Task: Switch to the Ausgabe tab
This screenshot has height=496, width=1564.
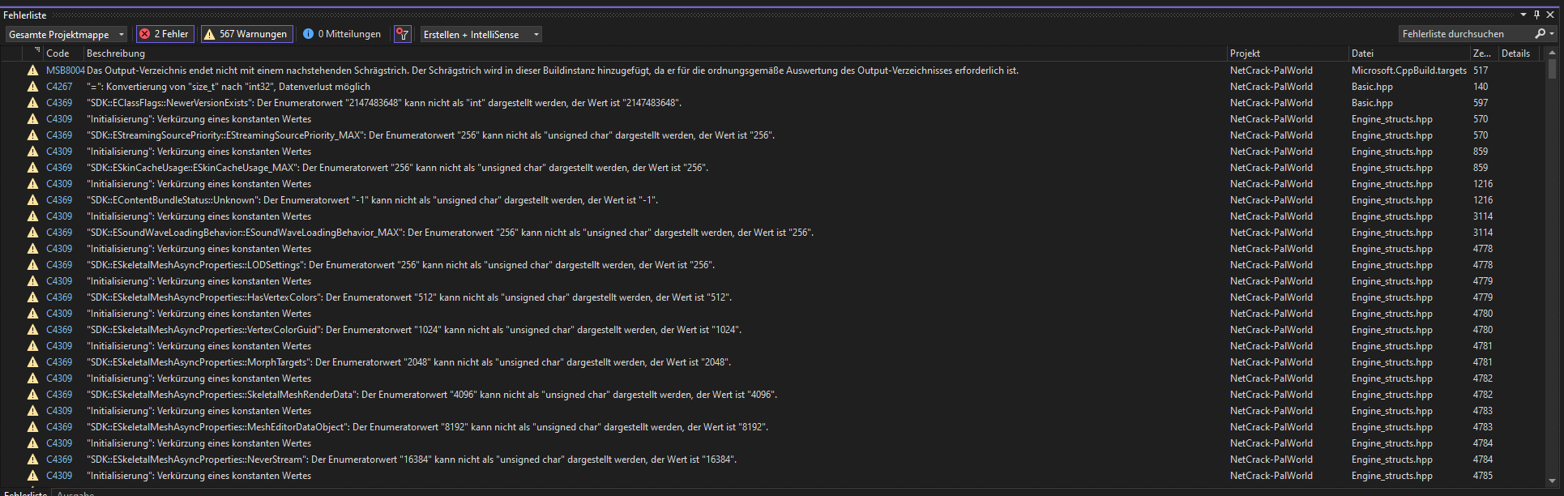Action: coord(75,494)
